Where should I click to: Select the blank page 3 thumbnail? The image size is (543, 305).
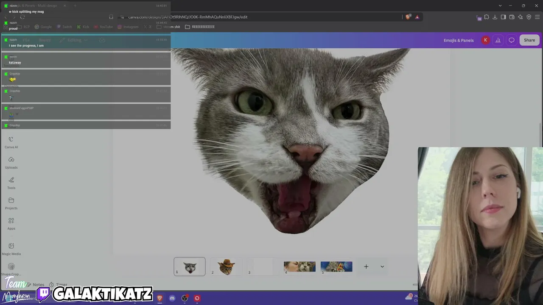(x=263, y=266)
